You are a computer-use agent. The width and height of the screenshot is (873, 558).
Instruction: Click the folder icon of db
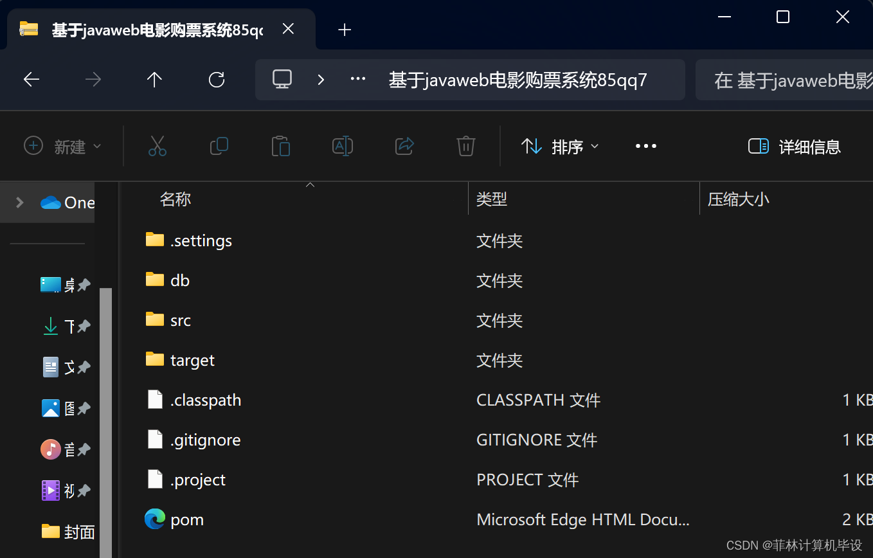coord(155,280)
